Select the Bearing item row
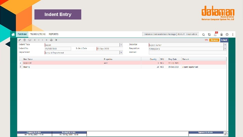The width and height of the screenshot is (243, 137). 123,67
